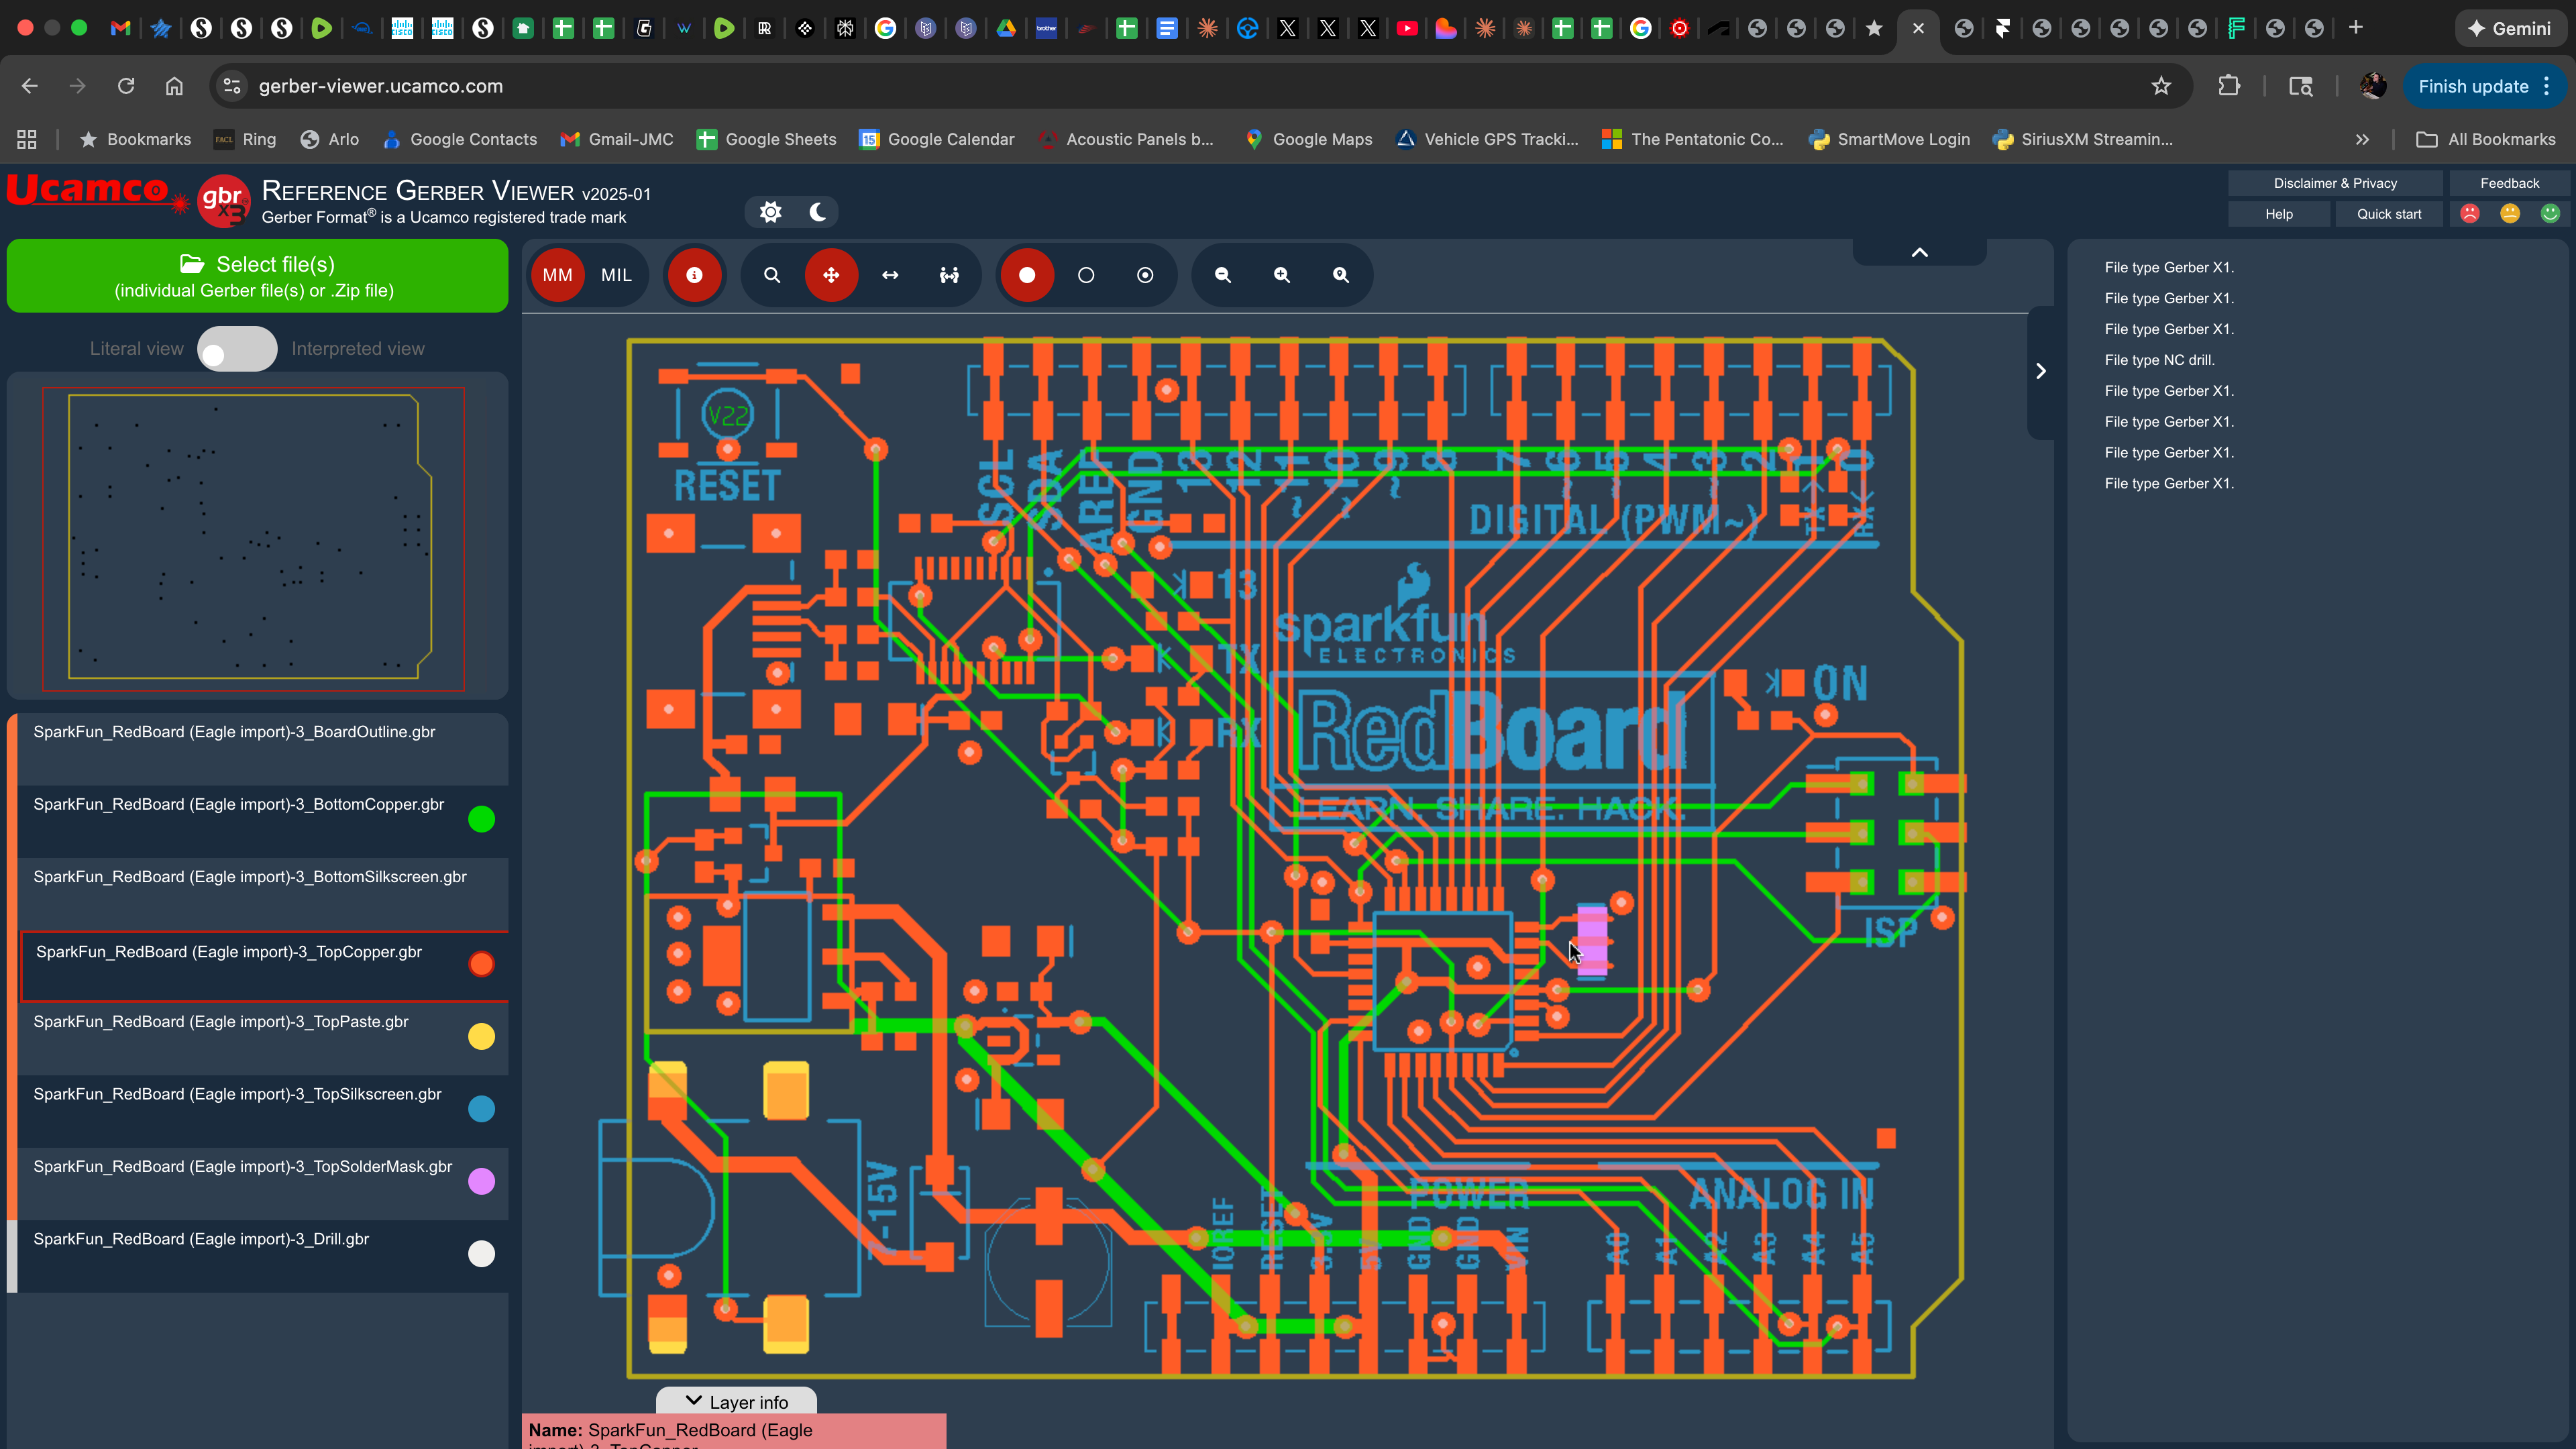
Task: View site information icon in address bar
Action: 232,86
